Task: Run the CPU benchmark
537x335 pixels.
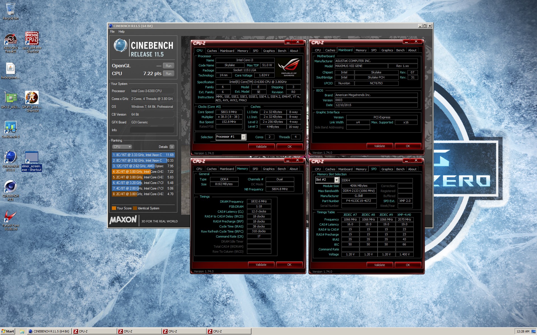Action: [168, 74]
